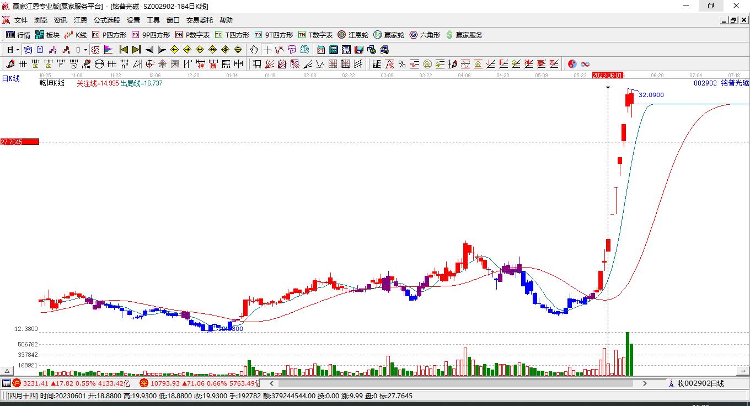Image resolution: width=750 pixels, height=406 pixels.
Task: Select the yellow diamond left-arrow icon
Action: (x=175, y=50)
